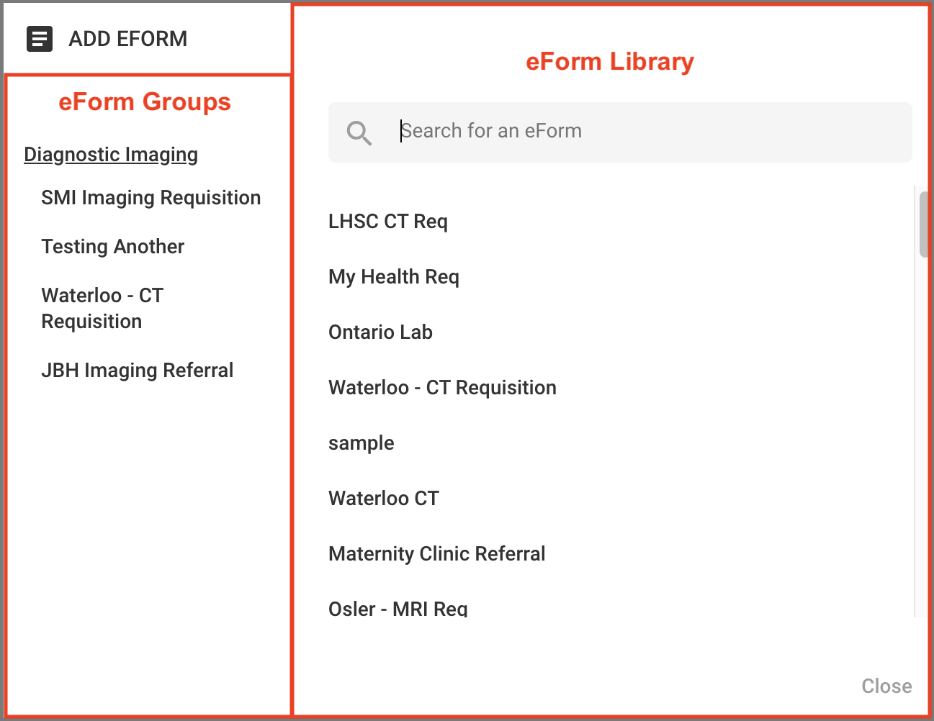Select SMI Imaging Requisition from eForm Groups
This screenshot has width=934, height=721.
151,197
